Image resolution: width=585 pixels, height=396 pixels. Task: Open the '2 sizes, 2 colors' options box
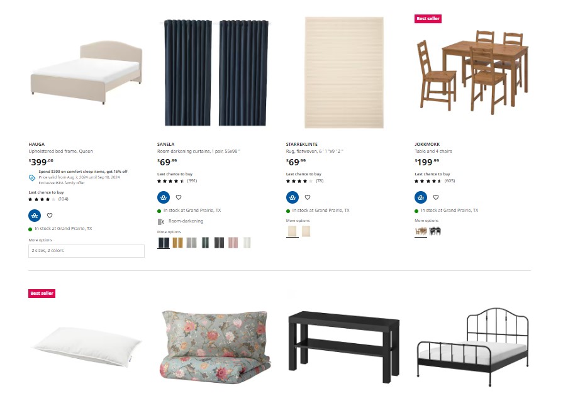[86, 251]
